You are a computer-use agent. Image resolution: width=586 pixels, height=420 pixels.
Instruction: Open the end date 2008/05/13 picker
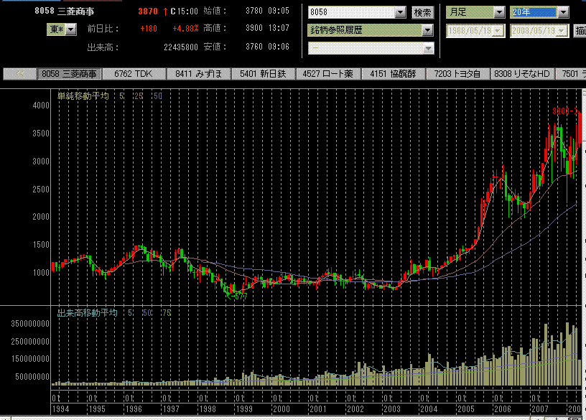tap(562, 31)
